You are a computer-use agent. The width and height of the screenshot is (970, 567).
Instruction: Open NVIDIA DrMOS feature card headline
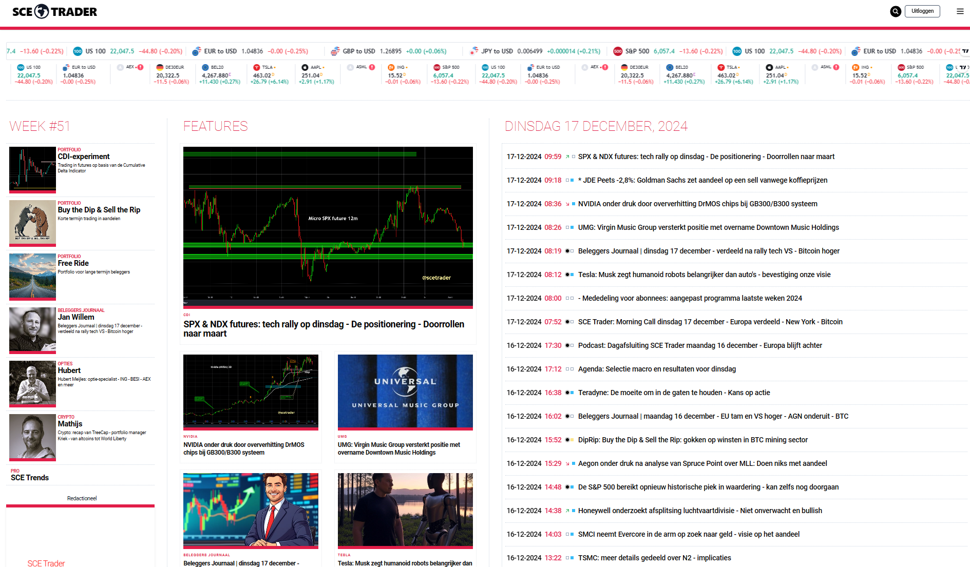click(x=244, y=449)
